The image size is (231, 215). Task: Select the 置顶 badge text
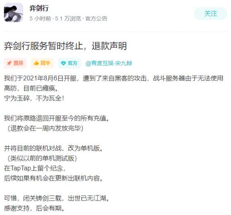pyautogui.click(x=18, y=63)
